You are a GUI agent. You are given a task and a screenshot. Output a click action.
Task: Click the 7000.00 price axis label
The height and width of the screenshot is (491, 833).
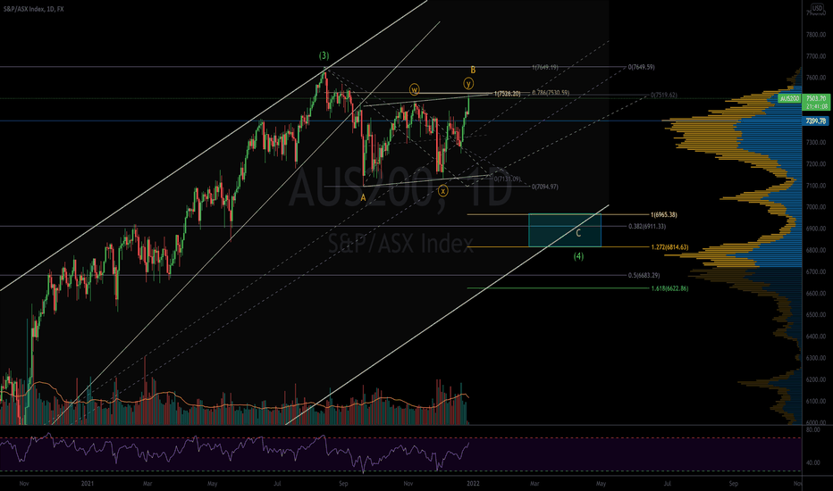coord(815,207)
